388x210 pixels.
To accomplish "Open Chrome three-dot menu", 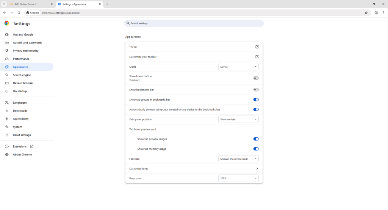I will pyautogui.click(x=383, y=12).
